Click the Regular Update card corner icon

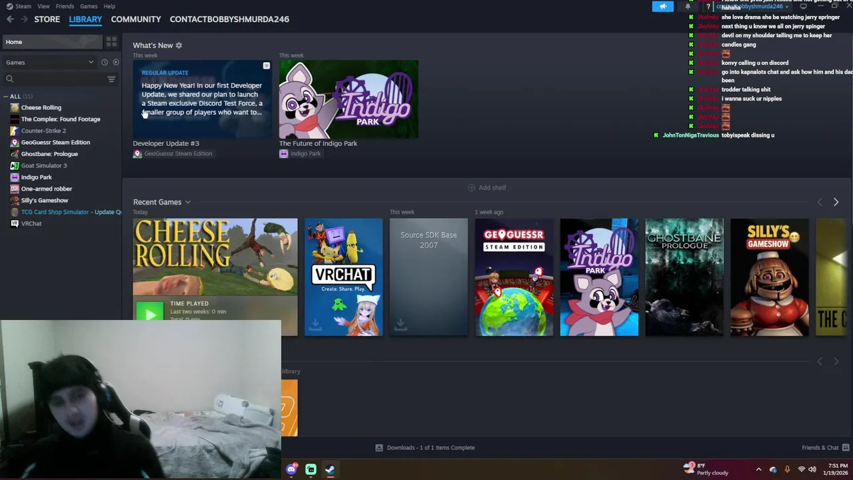click(x=266, y=66)
